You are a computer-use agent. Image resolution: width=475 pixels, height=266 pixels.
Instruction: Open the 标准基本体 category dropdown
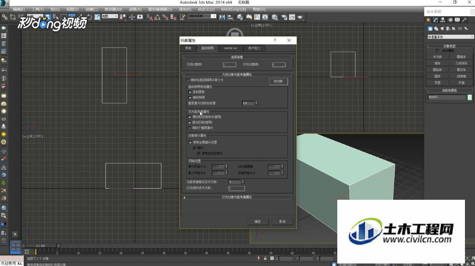coord(450,37)
